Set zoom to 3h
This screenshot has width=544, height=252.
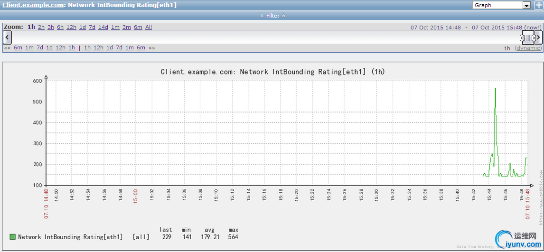(x=51, y=27)
